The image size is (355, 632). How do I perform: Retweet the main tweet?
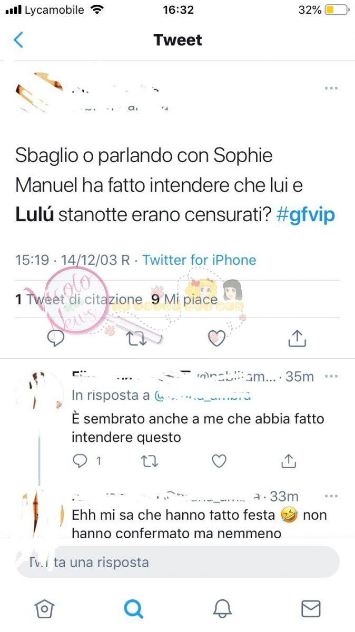pos(137,338)
